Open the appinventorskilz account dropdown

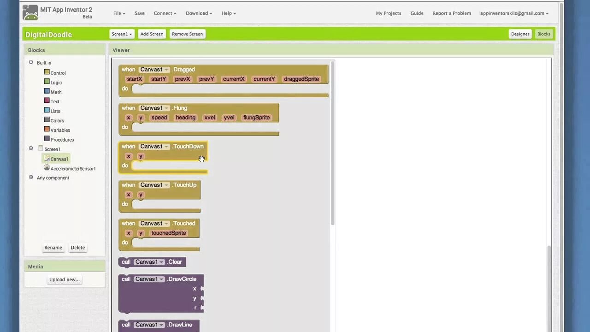coord(514,13)
